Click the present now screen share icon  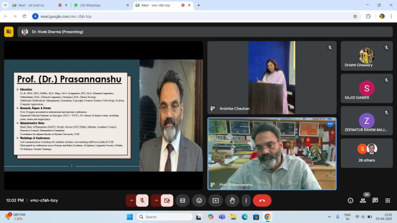[215, 201]
